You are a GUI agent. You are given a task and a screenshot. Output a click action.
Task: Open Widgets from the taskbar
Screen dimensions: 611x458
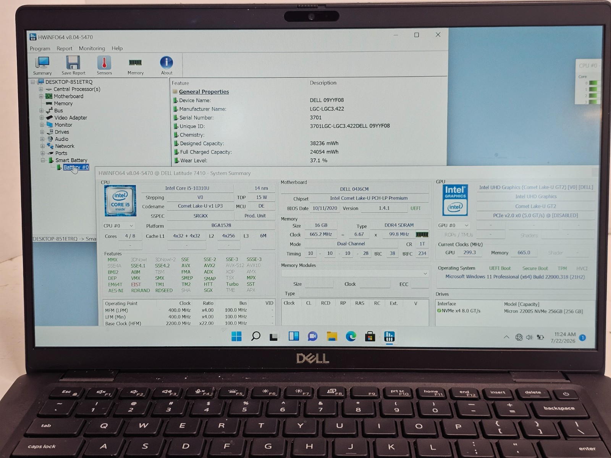click(294, 336)
